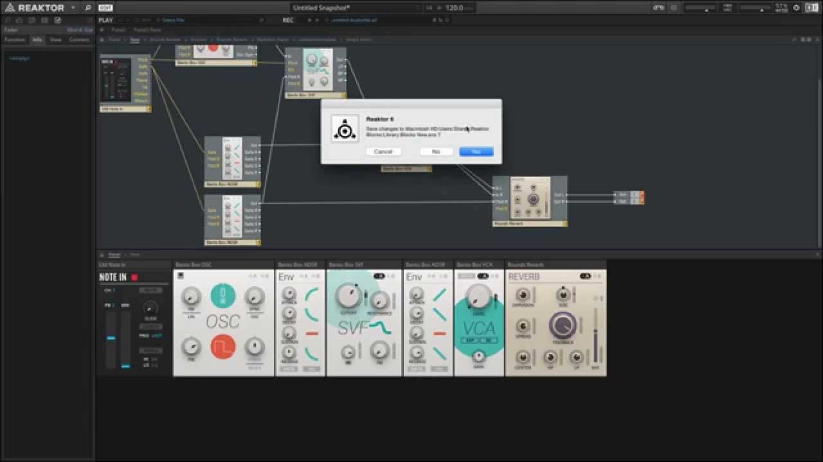Confirm Yes in the save changes dialog
The width and height of the screenshot is (823, 462).
pyautogui.click(x=476, y=151)
